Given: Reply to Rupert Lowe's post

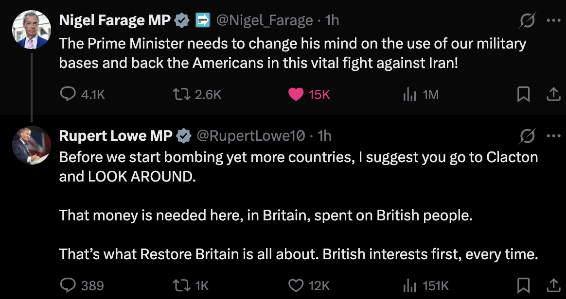Looking at the screenshot, I should [67, 285].
